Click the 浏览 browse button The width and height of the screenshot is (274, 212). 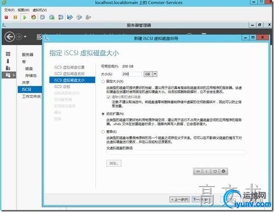click(x=113, y=163)
